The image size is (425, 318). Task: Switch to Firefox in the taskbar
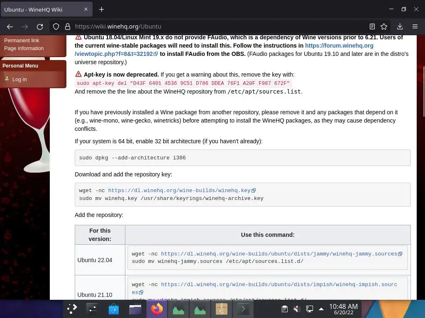tap(157, 309)
